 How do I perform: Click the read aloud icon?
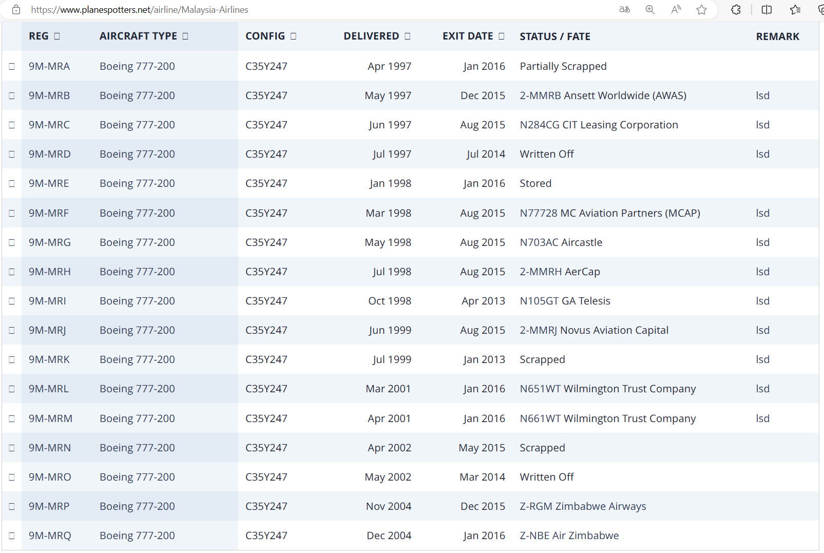[676, 9]
